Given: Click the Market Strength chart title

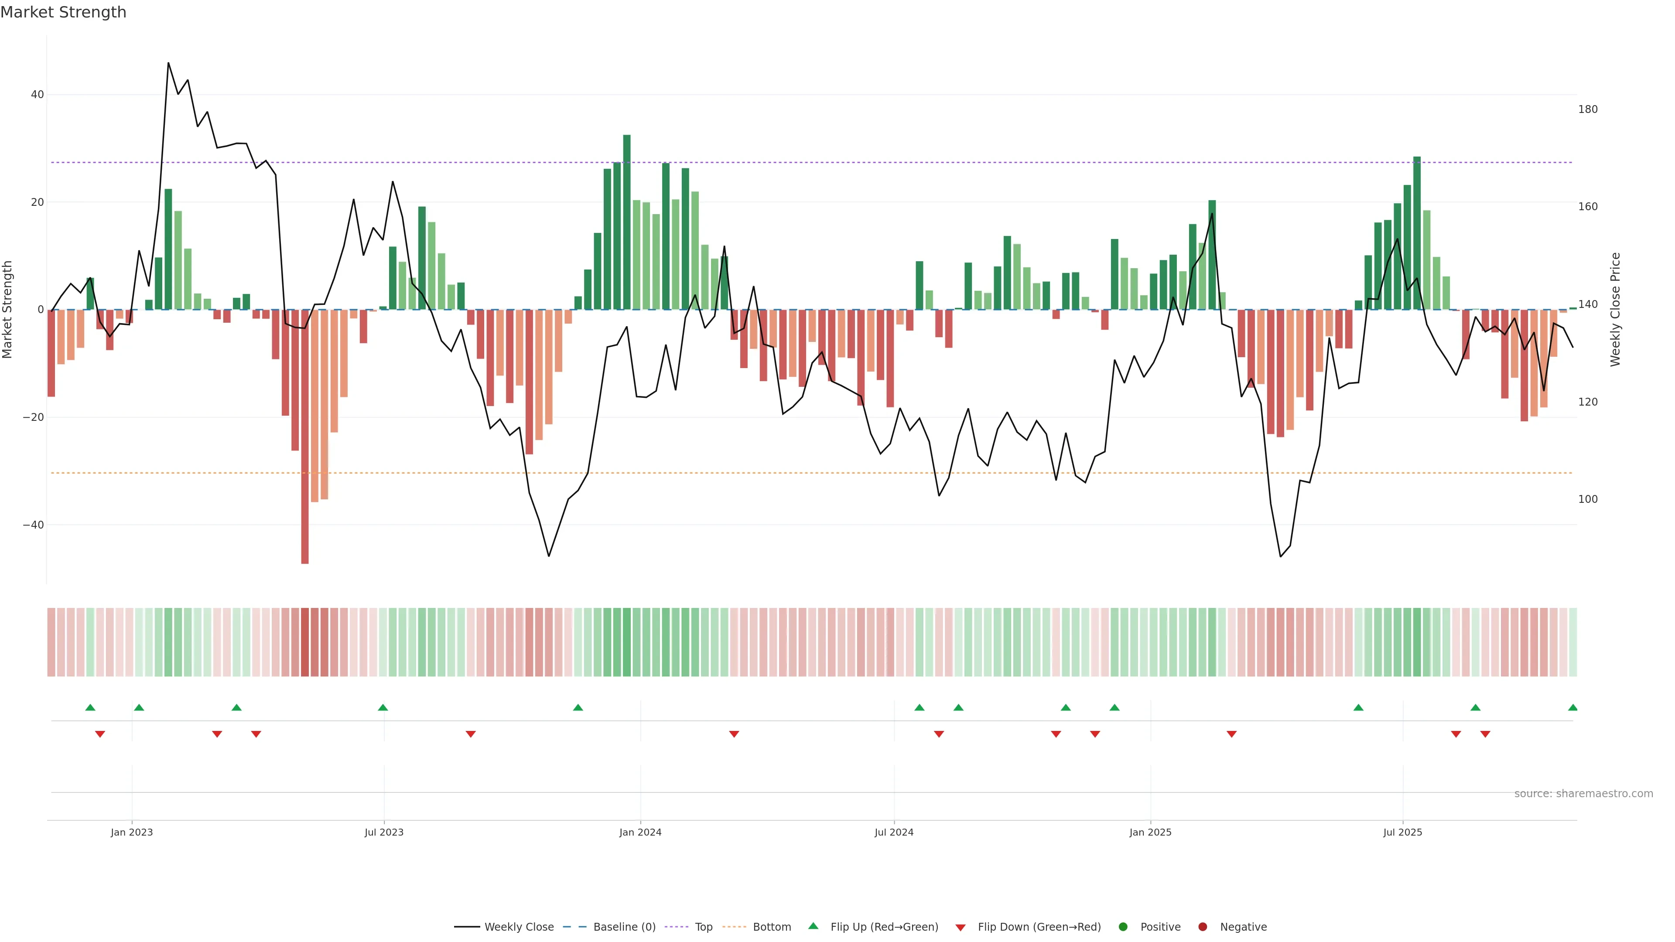Looking at the screenshot, I should point(63,12).
